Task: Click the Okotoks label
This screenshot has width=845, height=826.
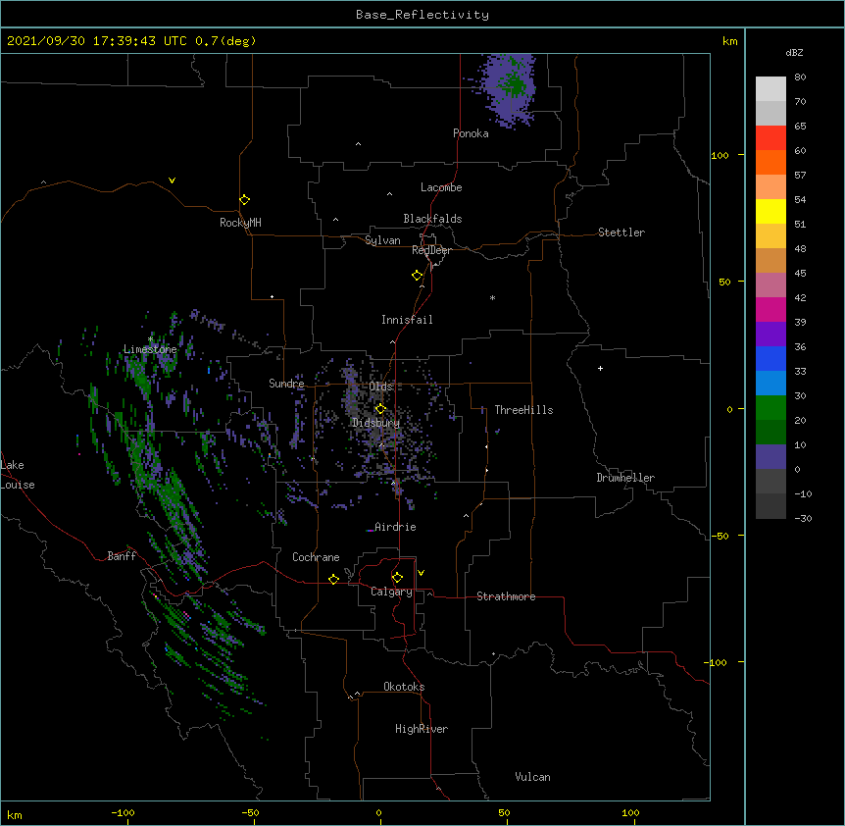Action: [x=404, y=687]
